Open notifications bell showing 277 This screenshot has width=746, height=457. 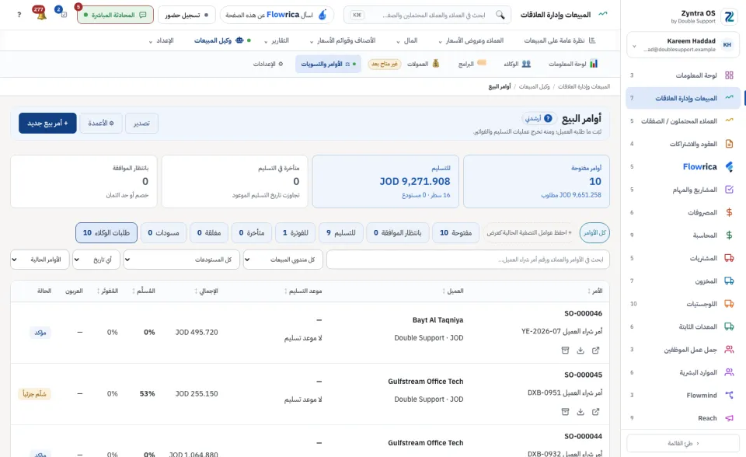[x=41, y=14]
